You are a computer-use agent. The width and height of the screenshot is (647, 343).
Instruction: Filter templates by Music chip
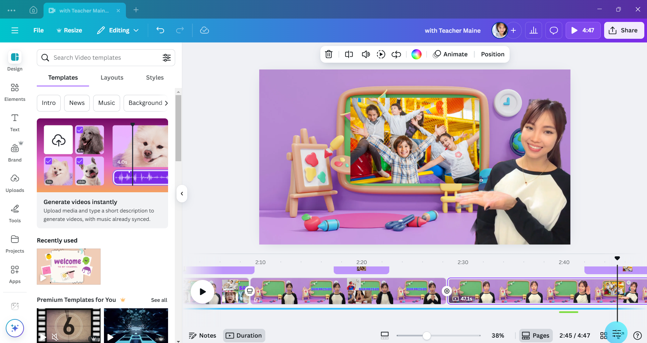107,103
